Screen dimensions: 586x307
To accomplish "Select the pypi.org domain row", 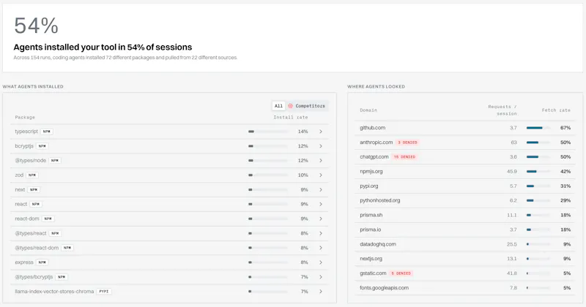I will (x=465, y=186).
